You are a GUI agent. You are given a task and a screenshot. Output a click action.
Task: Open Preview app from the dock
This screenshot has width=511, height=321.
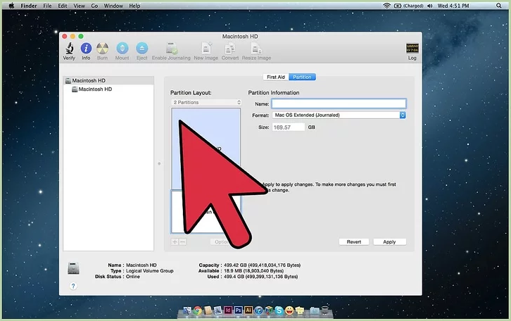click(x=217, y=310)
